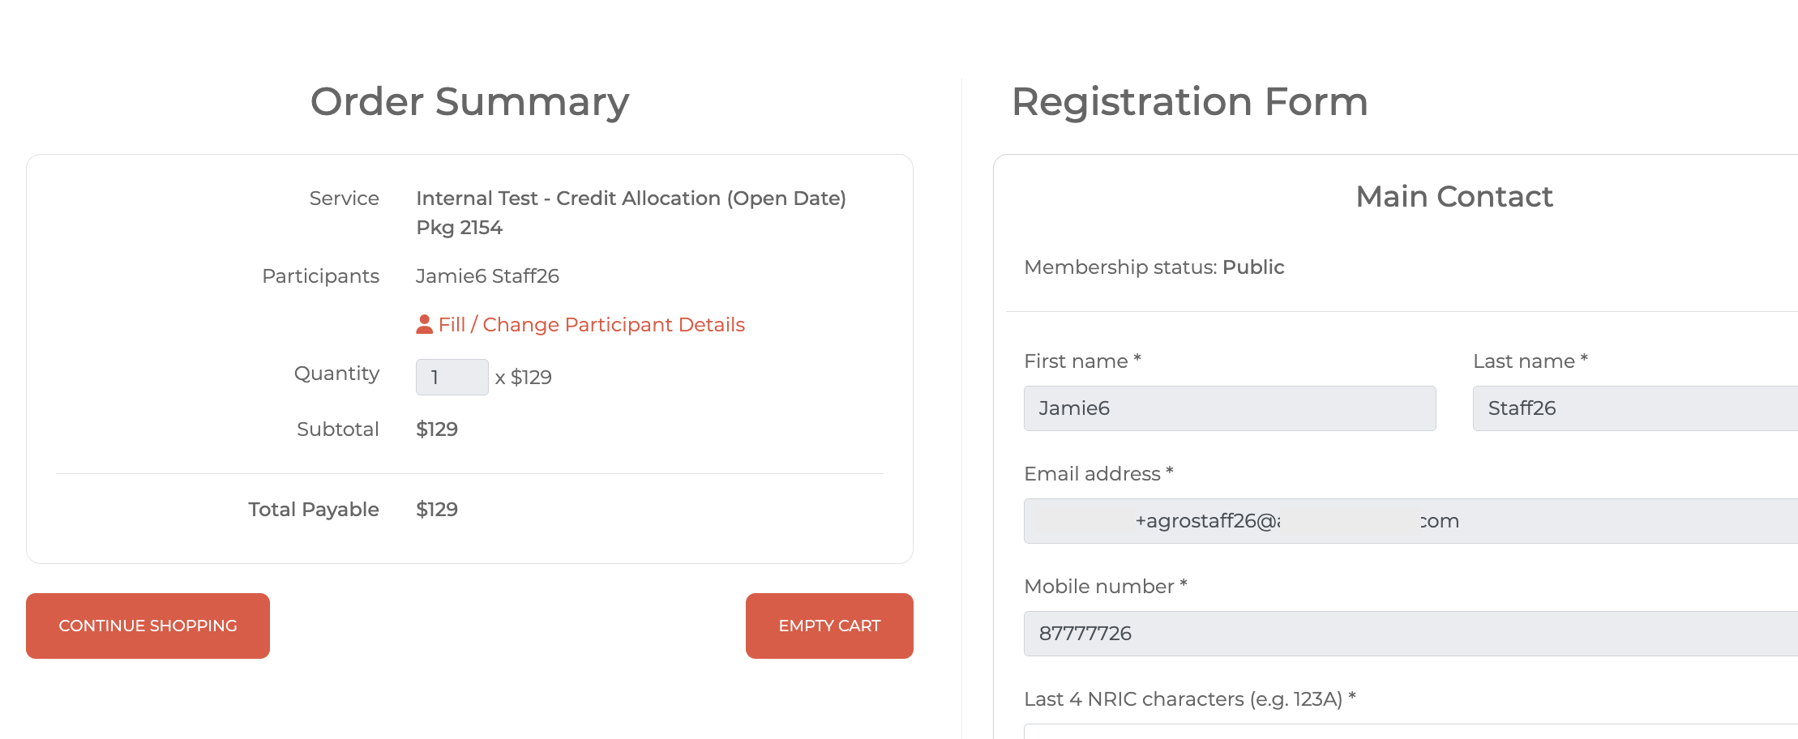Click the Quantity input box
The image size is (1798, 739).
452,378
